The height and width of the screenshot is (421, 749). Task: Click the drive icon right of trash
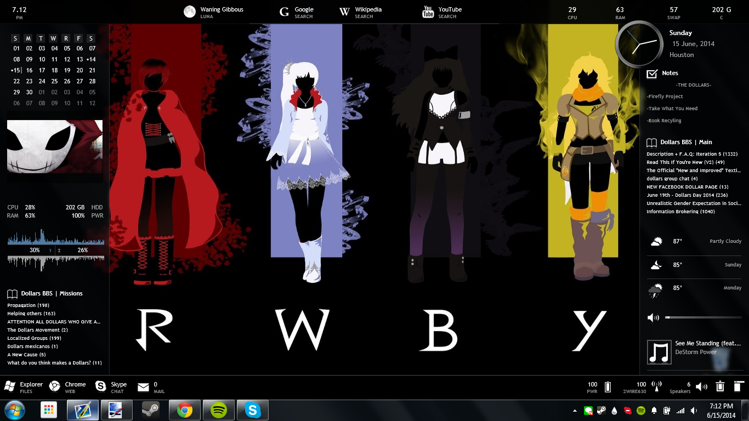point(739,386)
